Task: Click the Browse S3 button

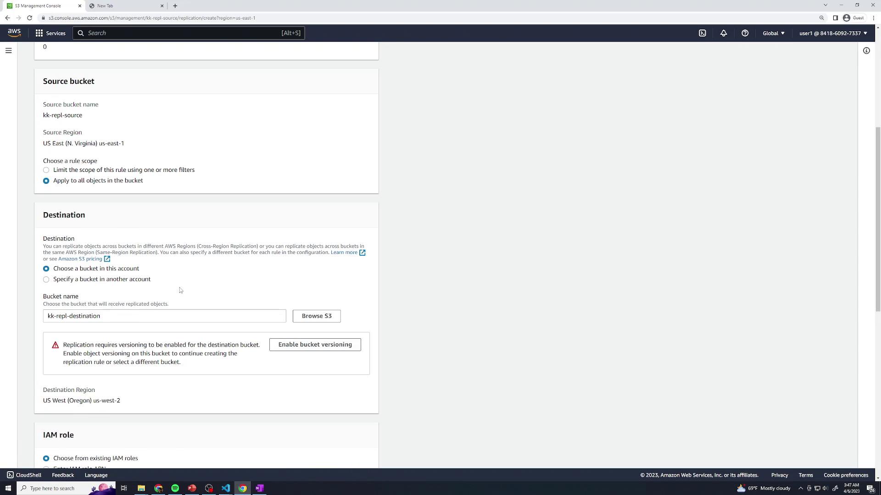Action: click(x=316, y=316)
